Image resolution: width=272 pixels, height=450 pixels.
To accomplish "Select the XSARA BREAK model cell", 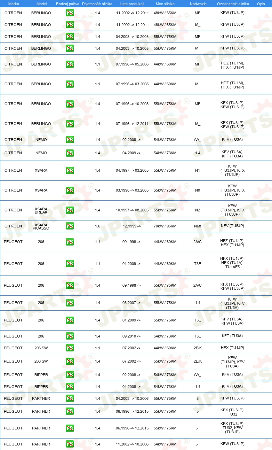I will [x=41, y=210].
